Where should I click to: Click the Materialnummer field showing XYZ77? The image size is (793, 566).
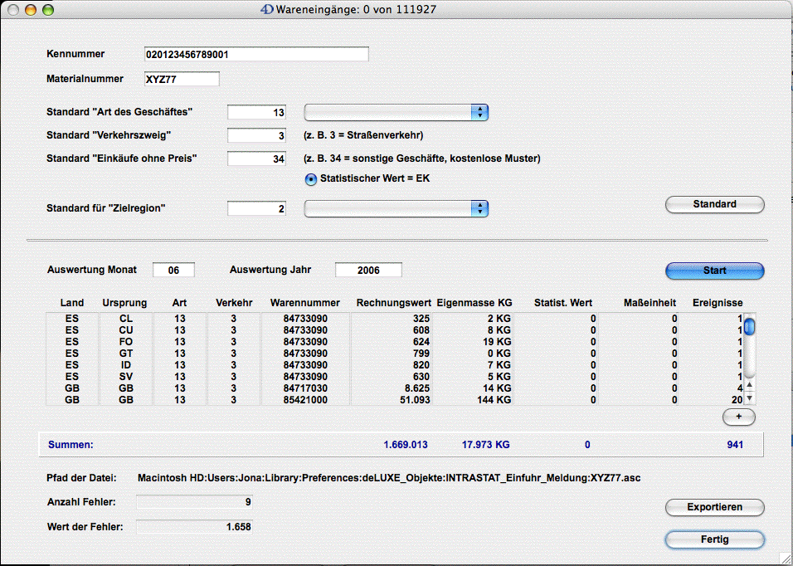(181, 79)
